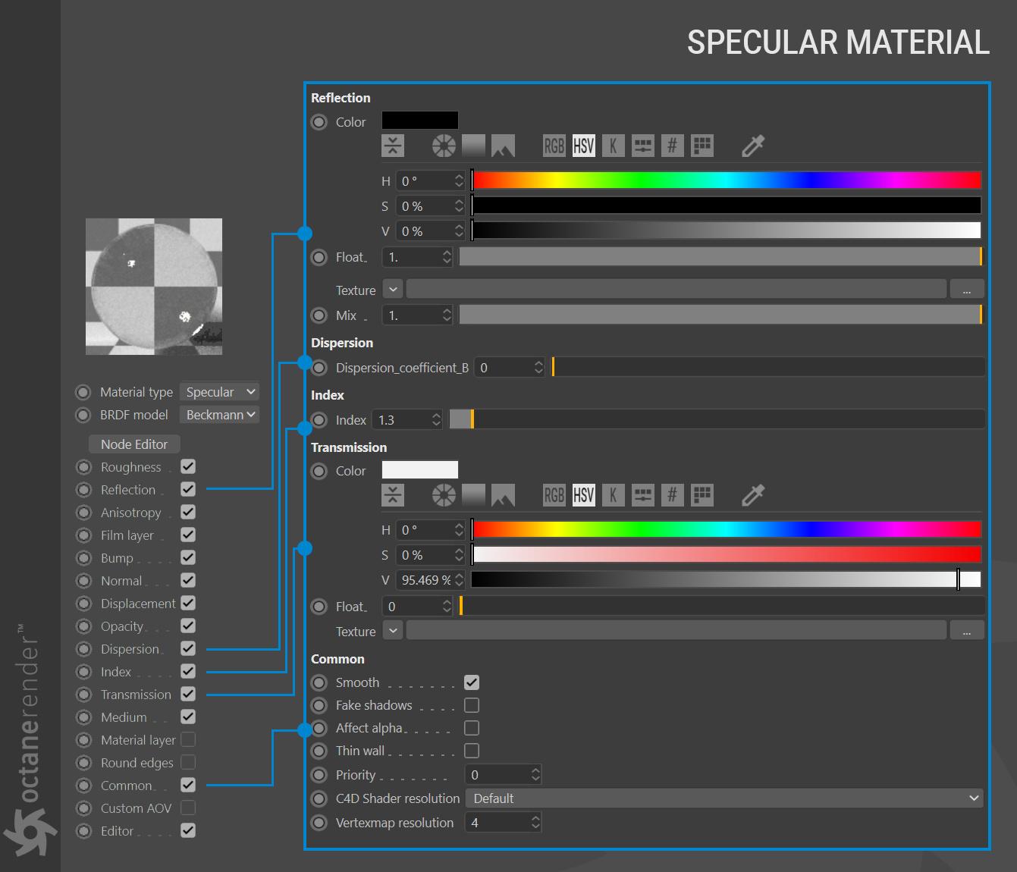Open the color wheel mode in Reflection

click(444, 146)
